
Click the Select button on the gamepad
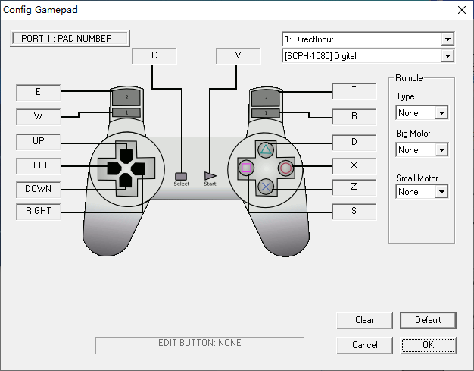[x=181, y=176]
